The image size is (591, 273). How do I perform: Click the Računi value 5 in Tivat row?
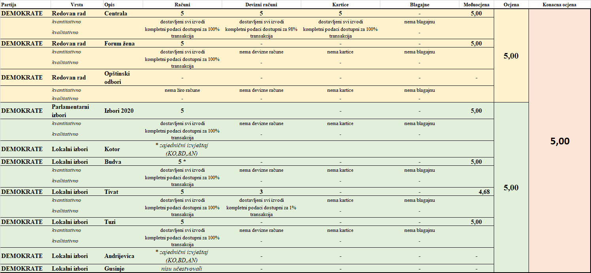point(182,192)
